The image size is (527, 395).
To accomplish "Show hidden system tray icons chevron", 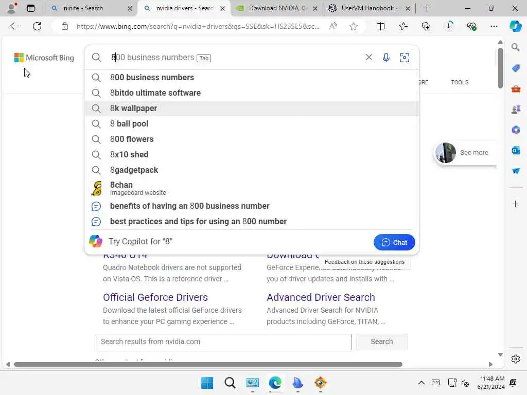I will (421, 383).
